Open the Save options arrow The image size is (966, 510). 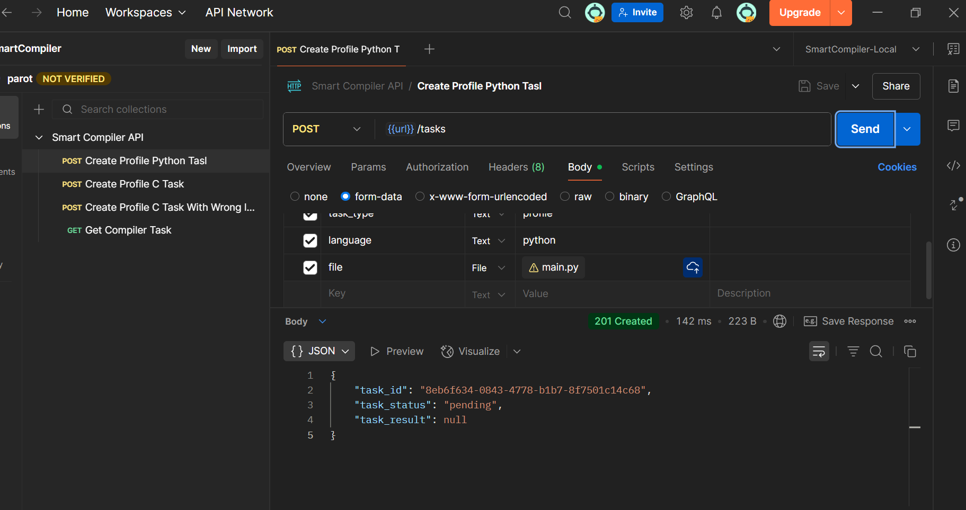[x=855, y=86]
